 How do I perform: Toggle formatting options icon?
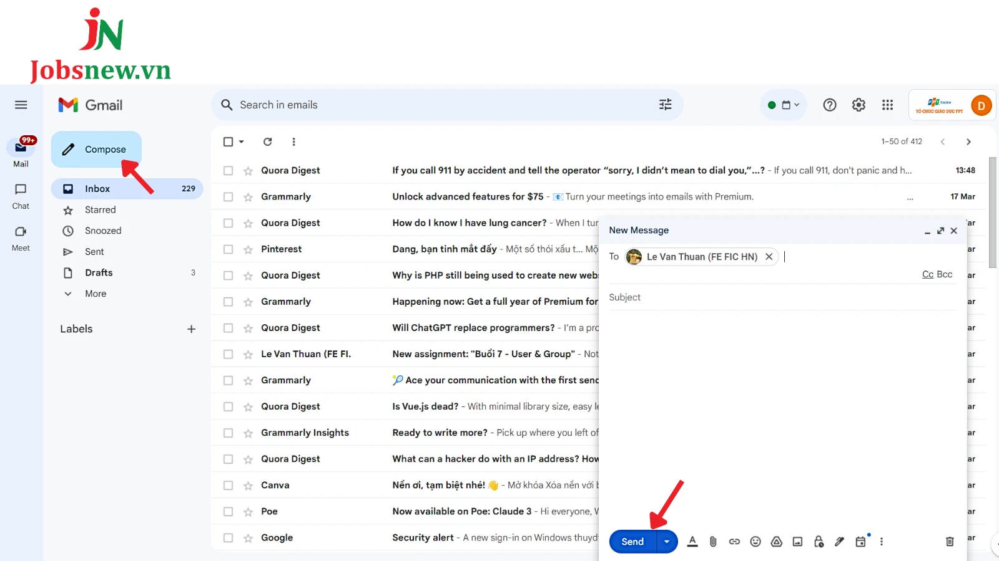coord(692,542)
